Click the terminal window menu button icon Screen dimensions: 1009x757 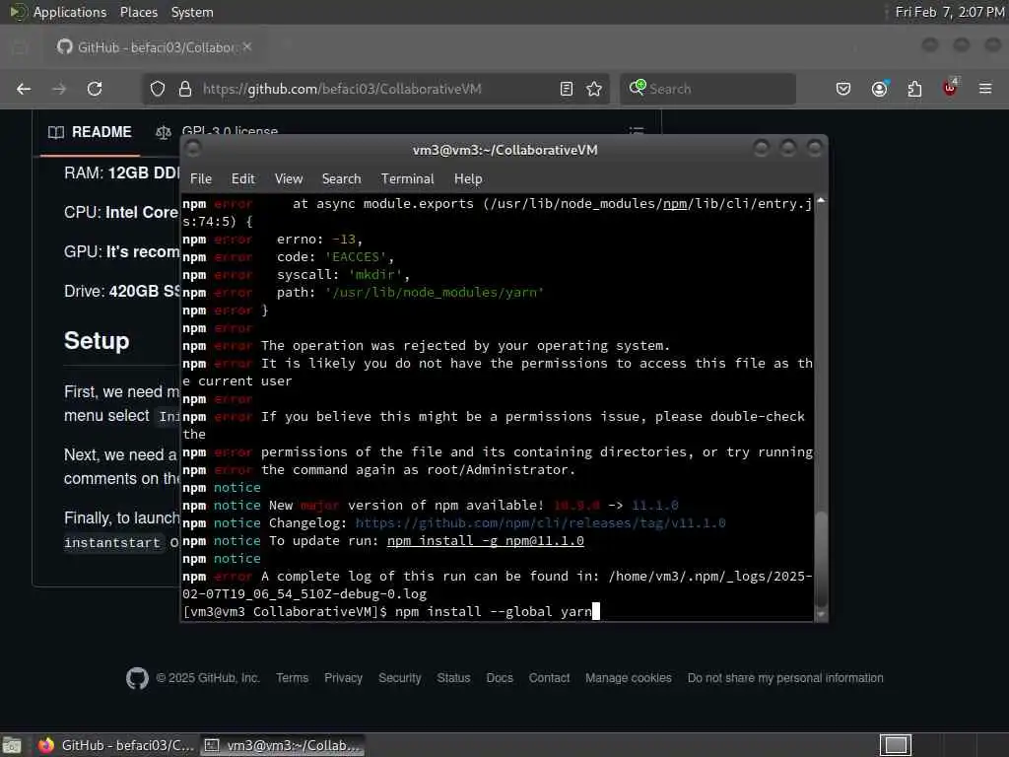(x=192, y=150)
